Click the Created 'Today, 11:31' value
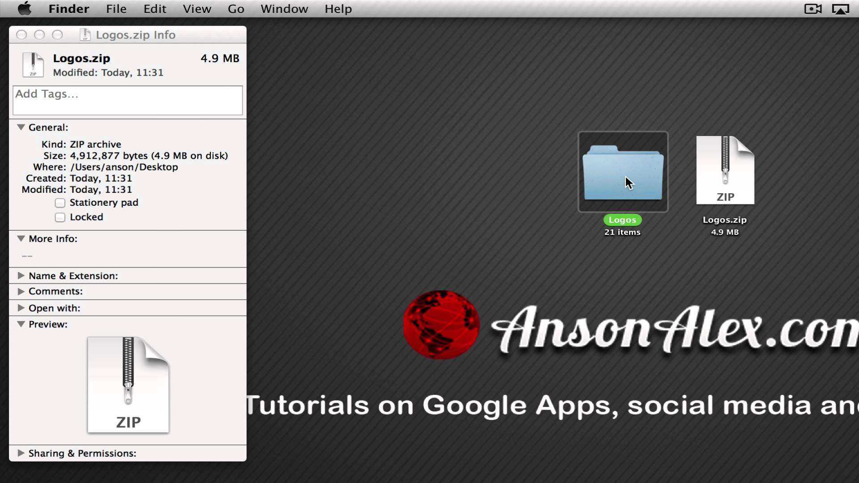The height and width of the screenshot is (483, 859). 101,178
